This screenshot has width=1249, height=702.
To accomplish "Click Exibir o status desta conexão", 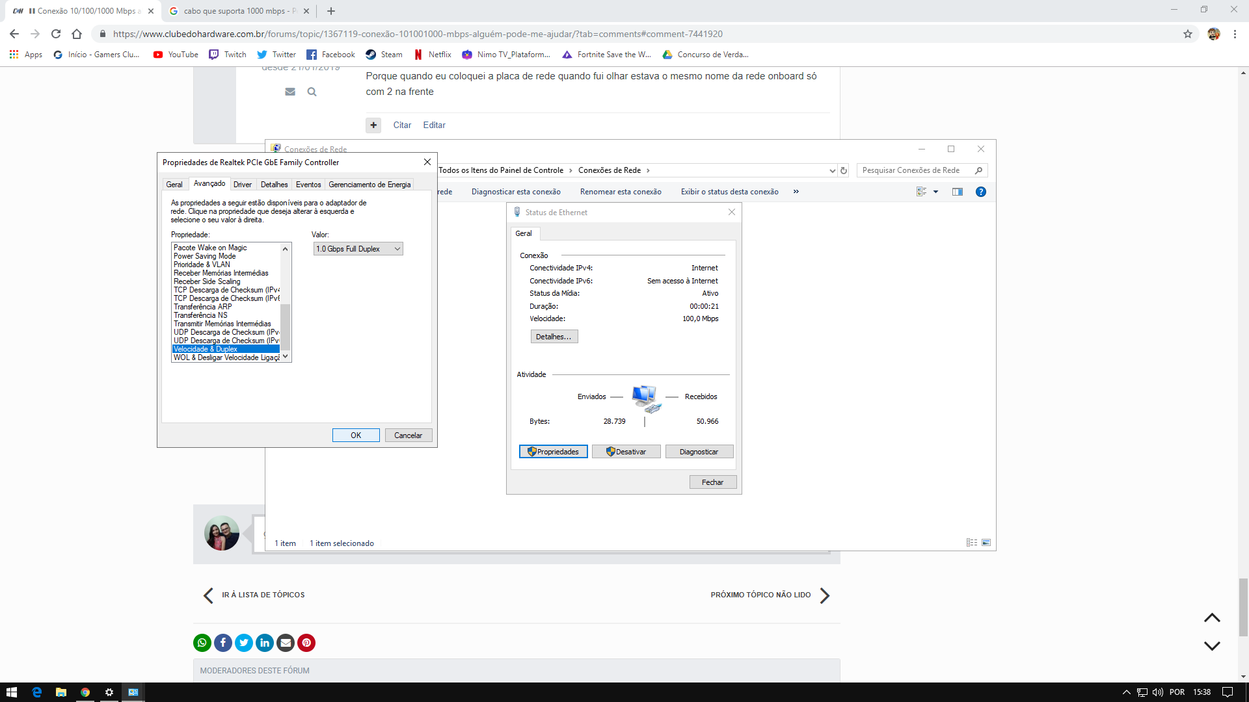I will (729, 192).
